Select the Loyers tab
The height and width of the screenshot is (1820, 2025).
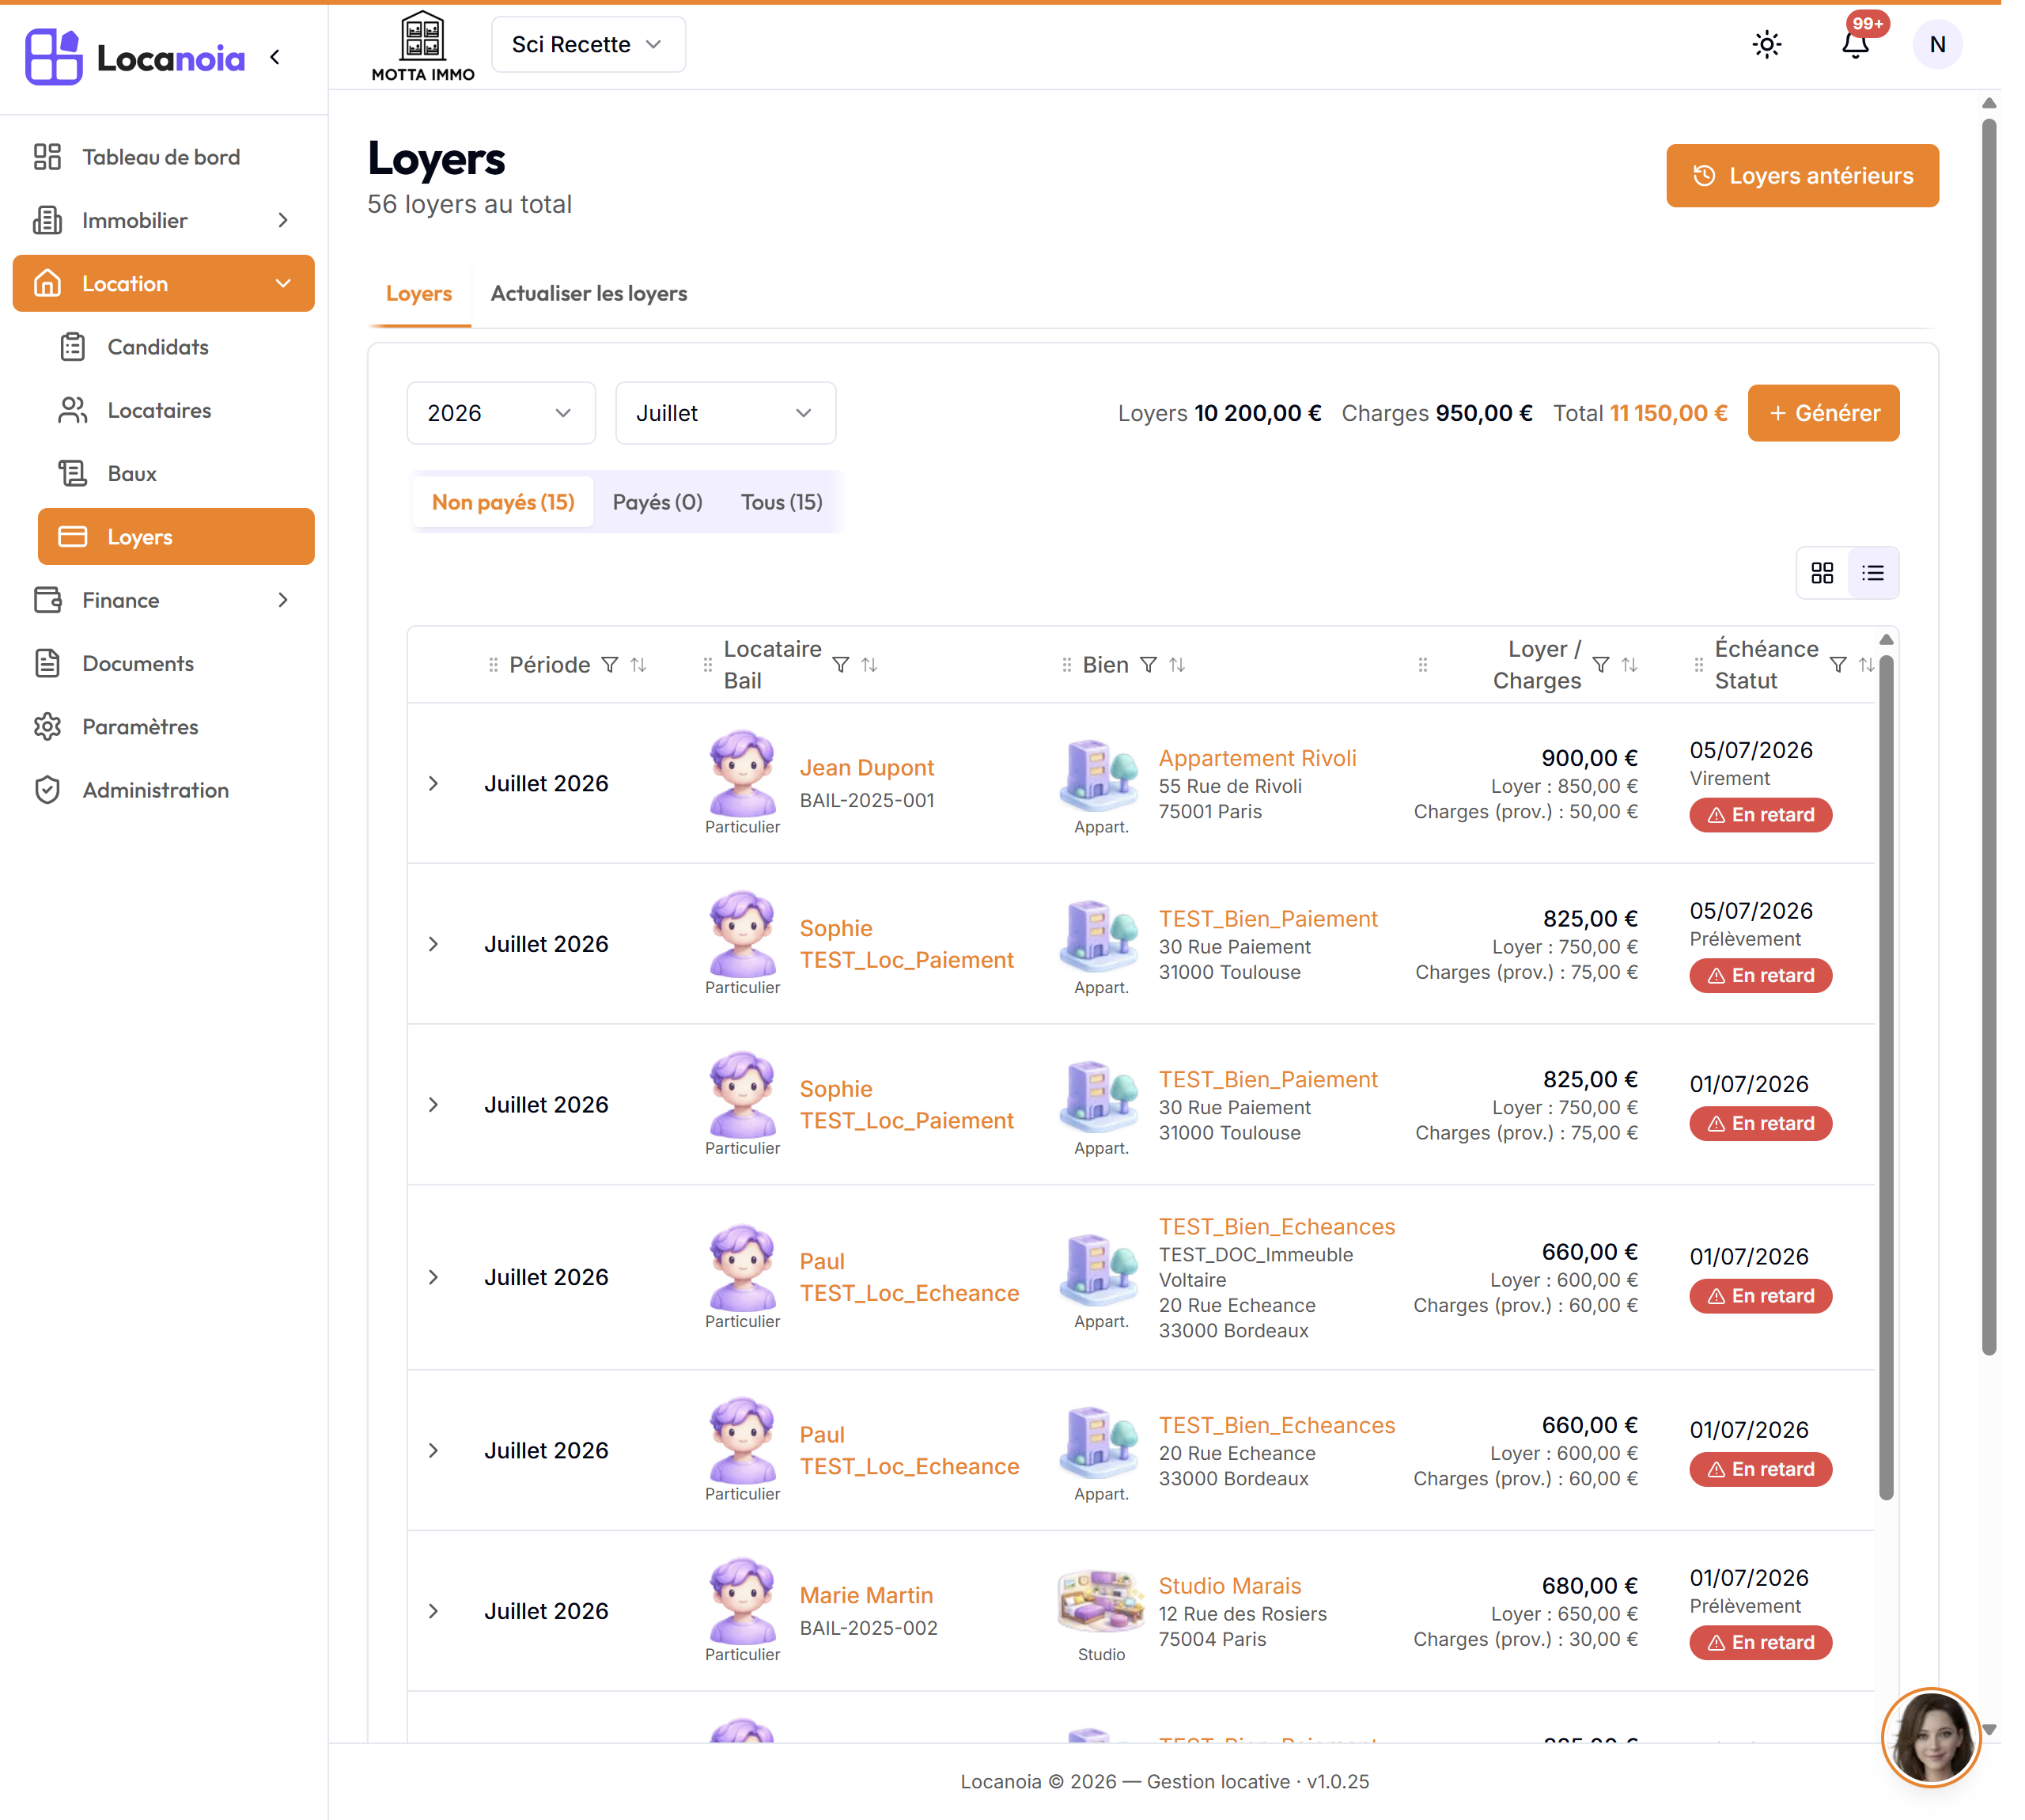[418, 294]
